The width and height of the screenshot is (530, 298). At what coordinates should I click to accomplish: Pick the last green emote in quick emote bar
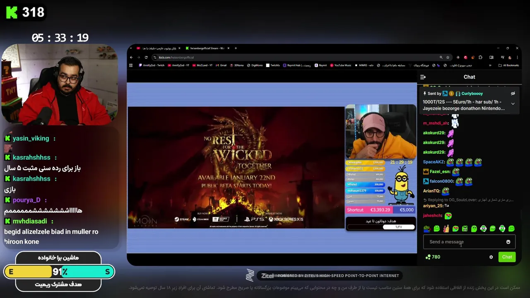coord(511,228)
